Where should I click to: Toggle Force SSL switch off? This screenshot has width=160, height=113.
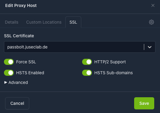click(x=9, y=62)
